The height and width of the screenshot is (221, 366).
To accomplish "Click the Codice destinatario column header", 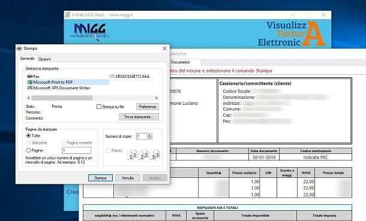I will point(316,151).
